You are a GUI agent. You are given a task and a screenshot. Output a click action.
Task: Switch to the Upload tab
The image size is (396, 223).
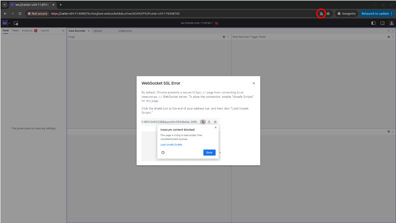pos(97,31)
